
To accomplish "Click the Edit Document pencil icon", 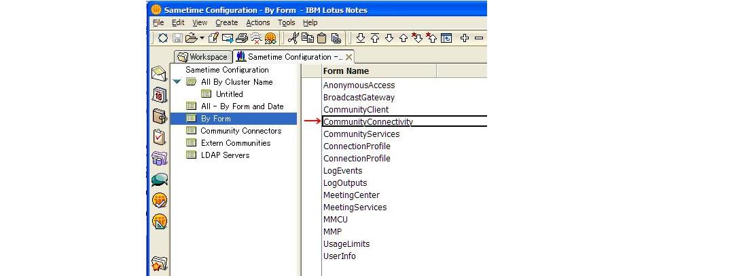I will click(x=213, y=38).
